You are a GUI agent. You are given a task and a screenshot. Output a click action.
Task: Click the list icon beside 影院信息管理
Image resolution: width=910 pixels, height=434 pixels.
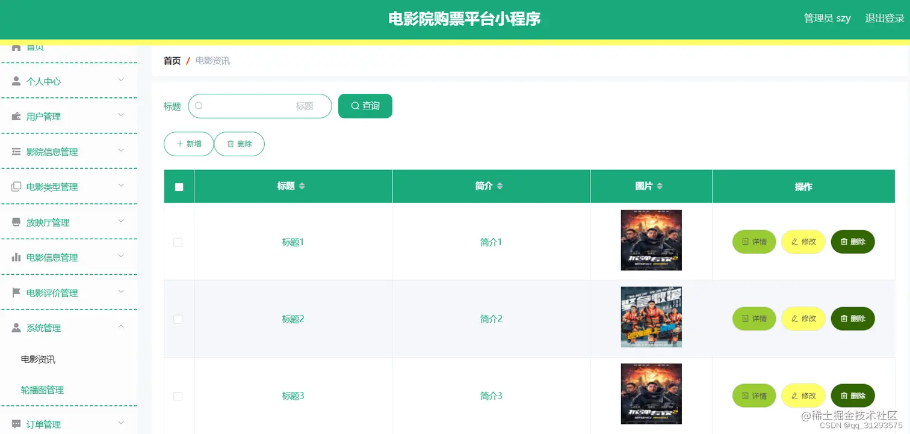coord(16,151)
